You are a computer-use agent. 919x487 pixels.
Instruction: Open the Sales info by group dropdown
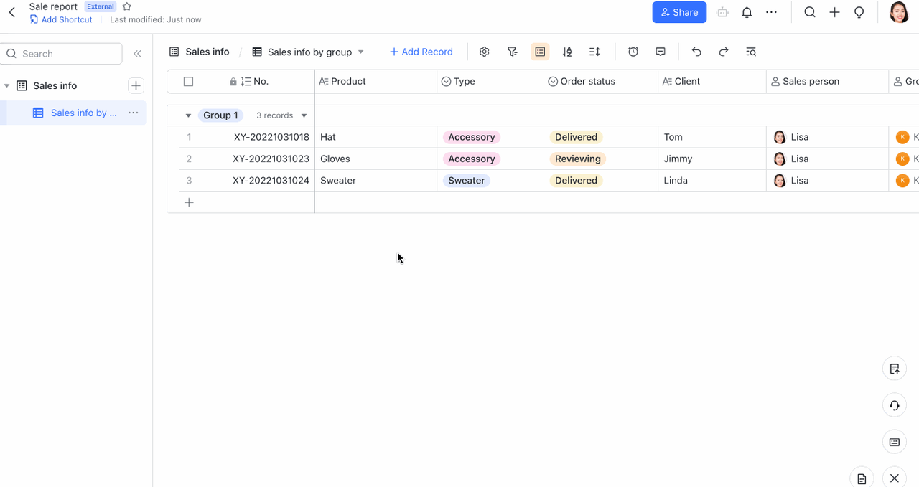360,52
